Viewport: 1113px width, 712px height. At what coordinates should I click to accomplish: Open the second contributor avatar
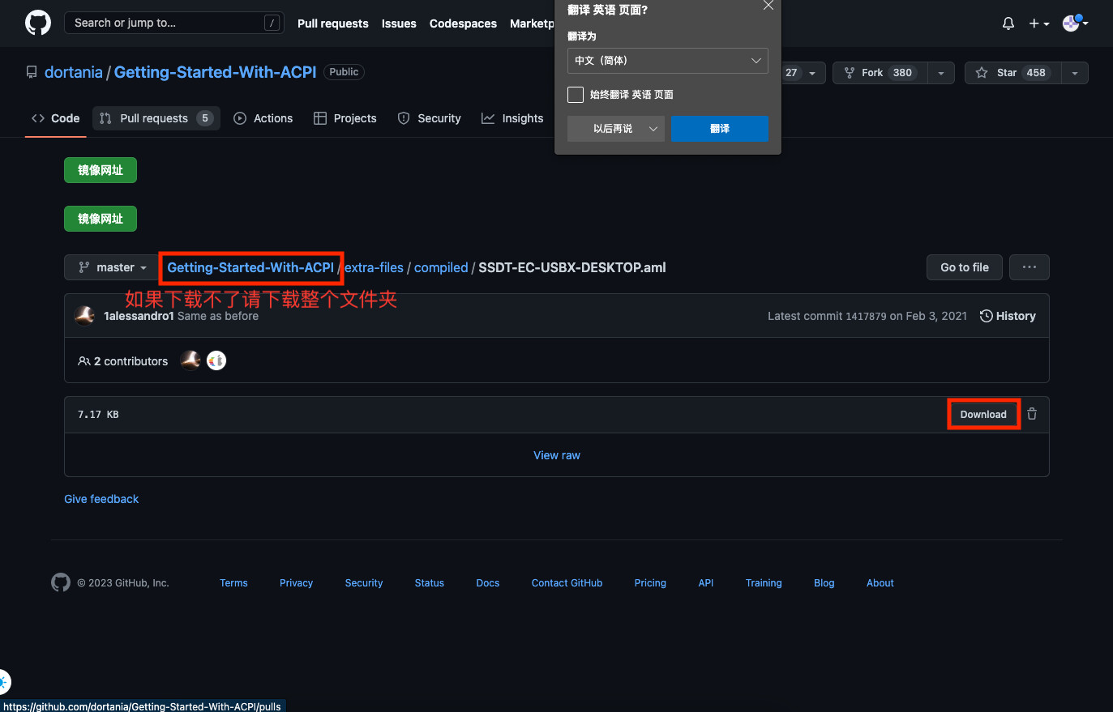point(216,360)
